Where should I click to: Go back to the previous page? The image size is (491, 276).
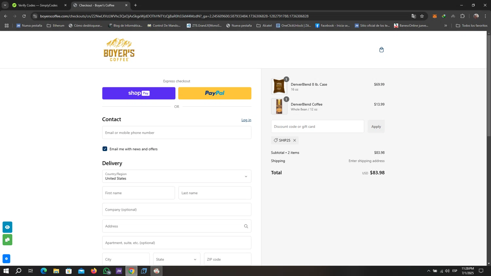[x=6, y=16]
